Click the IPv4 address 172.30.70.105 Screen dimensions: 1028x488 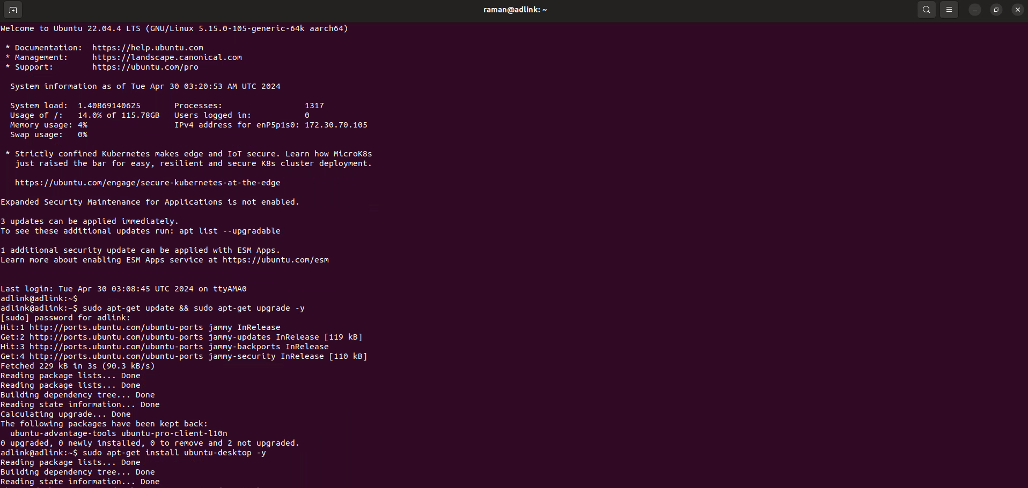point(336,125)
